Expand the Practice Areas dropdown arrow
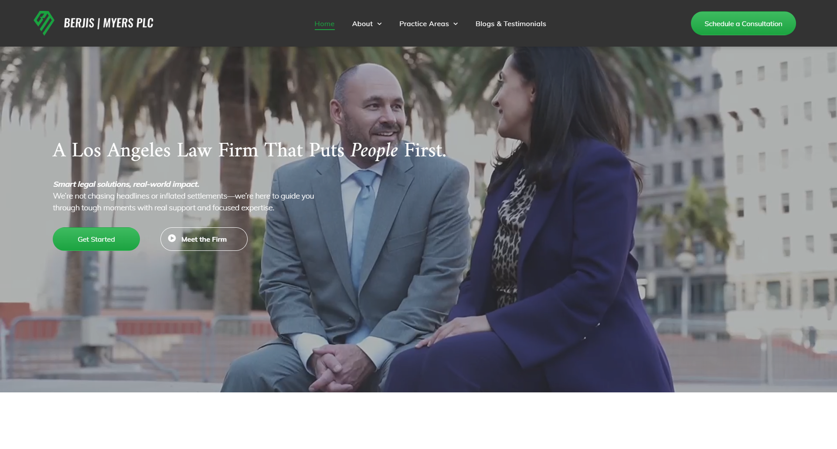Image resolution: width=837 pixels, height=449 pixels. coord(456,24)
